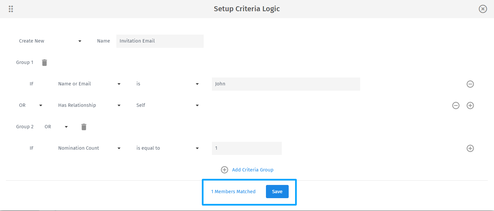Add a new condition after Has Relationship row
Image resolution: width=494 pixels, height=211 pixels.
[470, 105]
